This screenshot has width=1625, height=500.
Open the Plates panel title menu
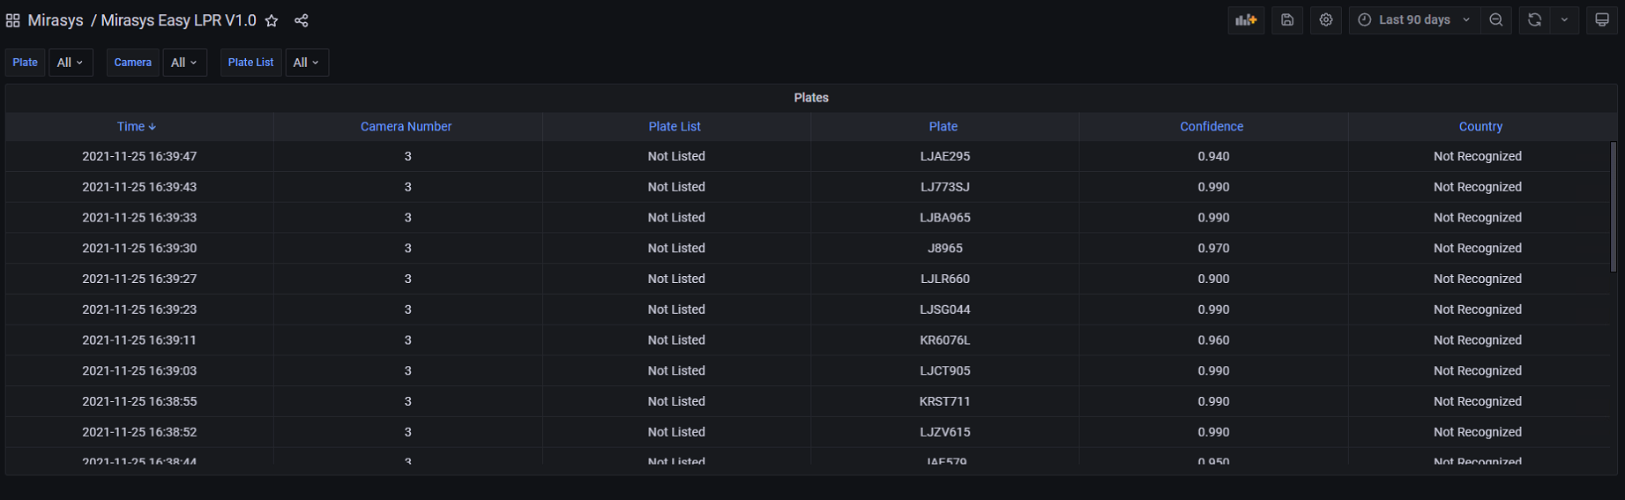[811, 98]
